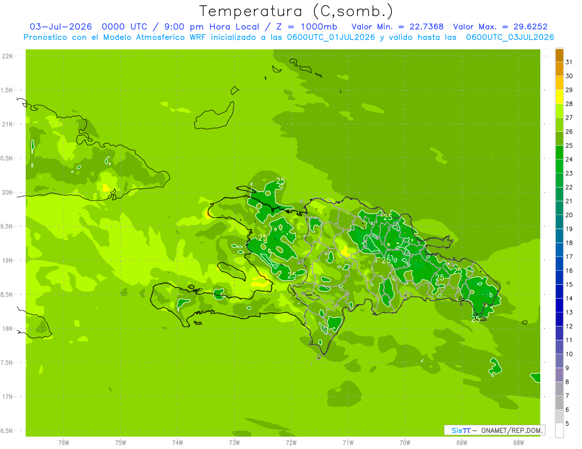The width and height of the screenshot is (582, 449).
Task: Click the legend value 23
Action: point(569,173)
